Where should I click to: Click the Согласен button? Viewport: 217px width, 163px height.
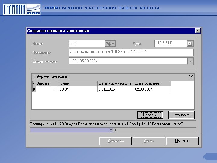click(x=115, y=141)
